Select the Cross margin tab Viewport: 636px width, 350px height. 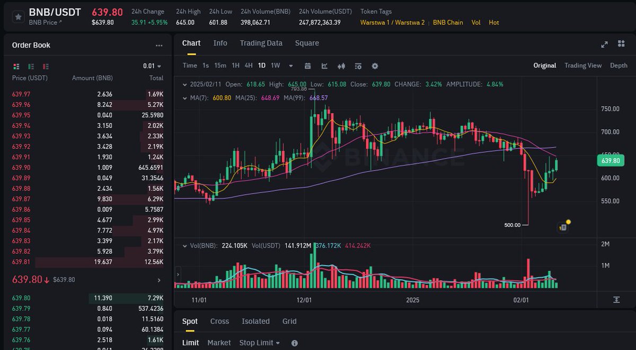pyautogui.click(x=219, y=321)
